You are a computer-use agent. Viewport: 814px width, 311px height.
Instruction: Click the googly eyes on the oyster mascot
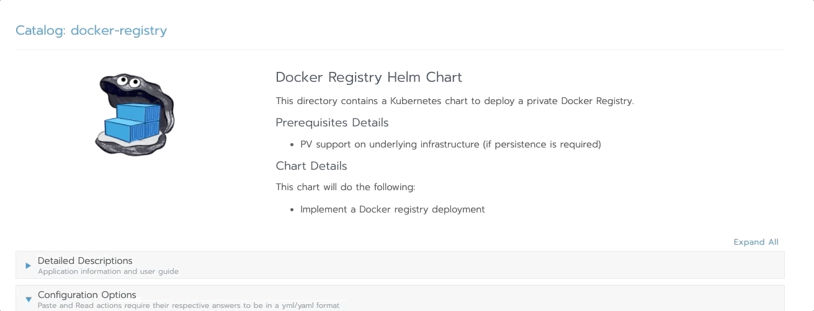point(127,81)
